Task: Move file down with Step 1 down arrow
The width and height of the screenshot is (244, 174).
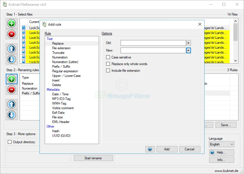Action: click(x=12, y=59)
